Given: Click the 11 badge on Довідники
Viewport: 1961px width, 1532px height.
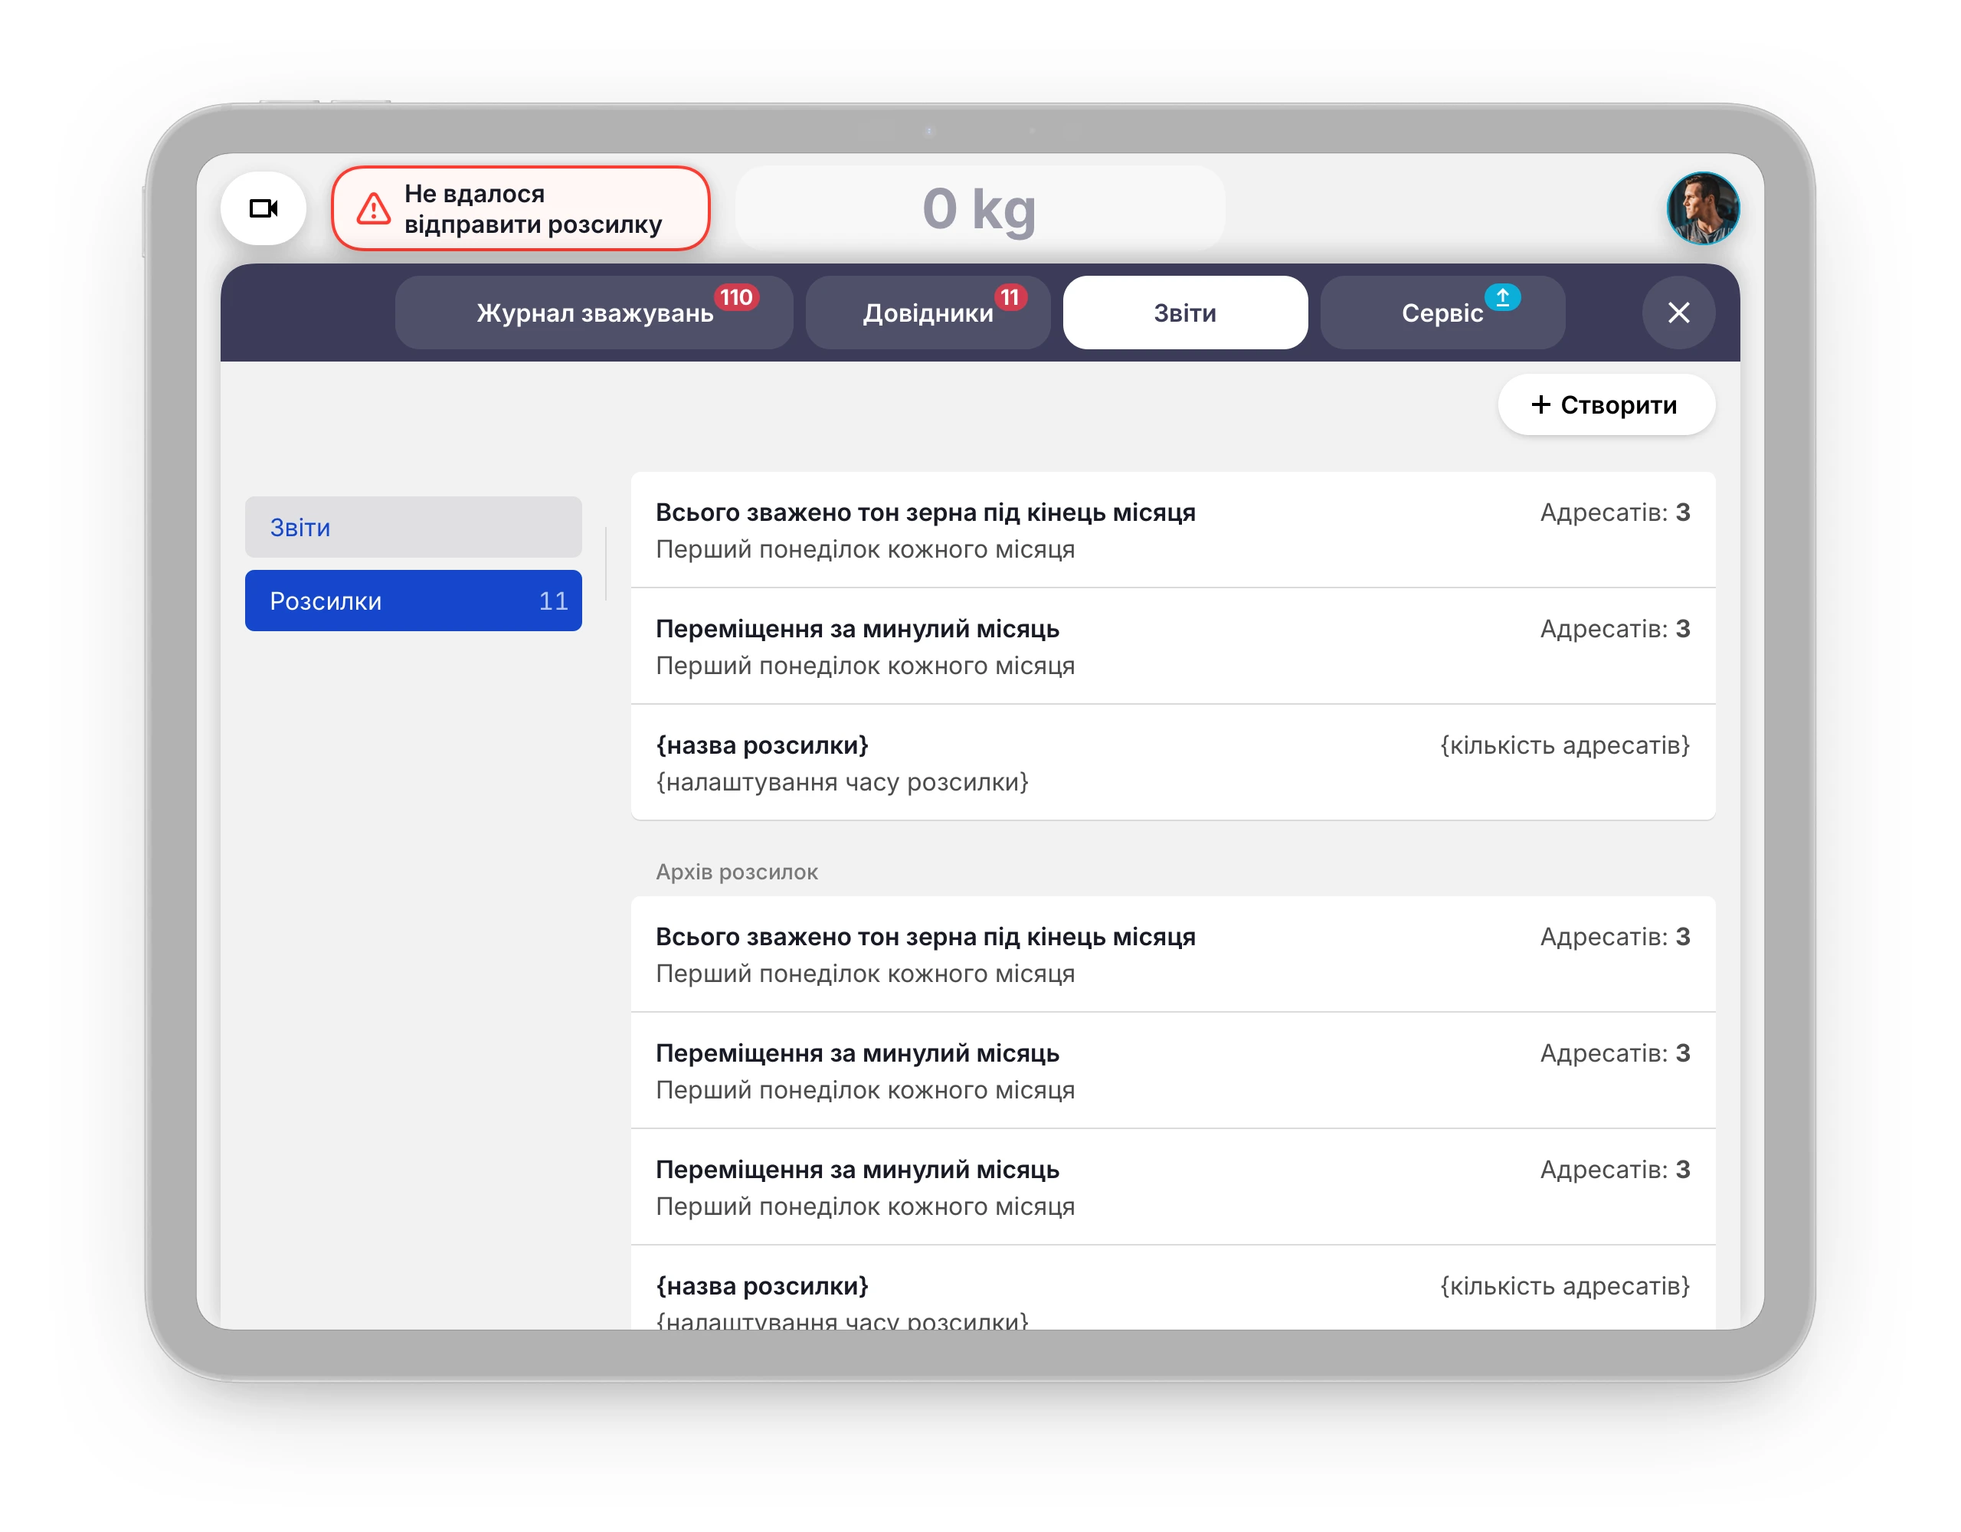Looking at the screenshot, I should pyautogui.click(x=1010, y=297).
